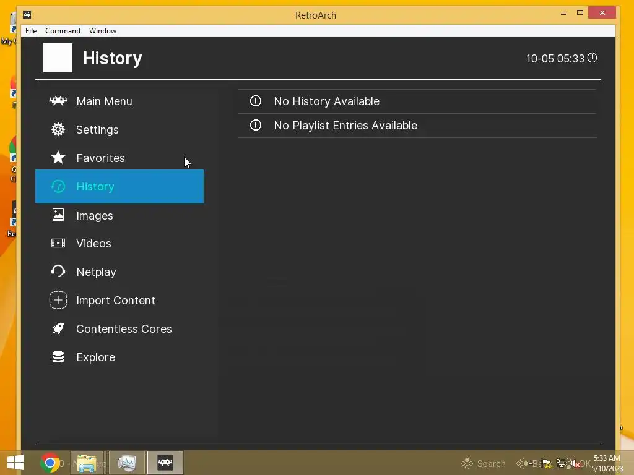Click the Videos film icon

[x=58, y=243]
